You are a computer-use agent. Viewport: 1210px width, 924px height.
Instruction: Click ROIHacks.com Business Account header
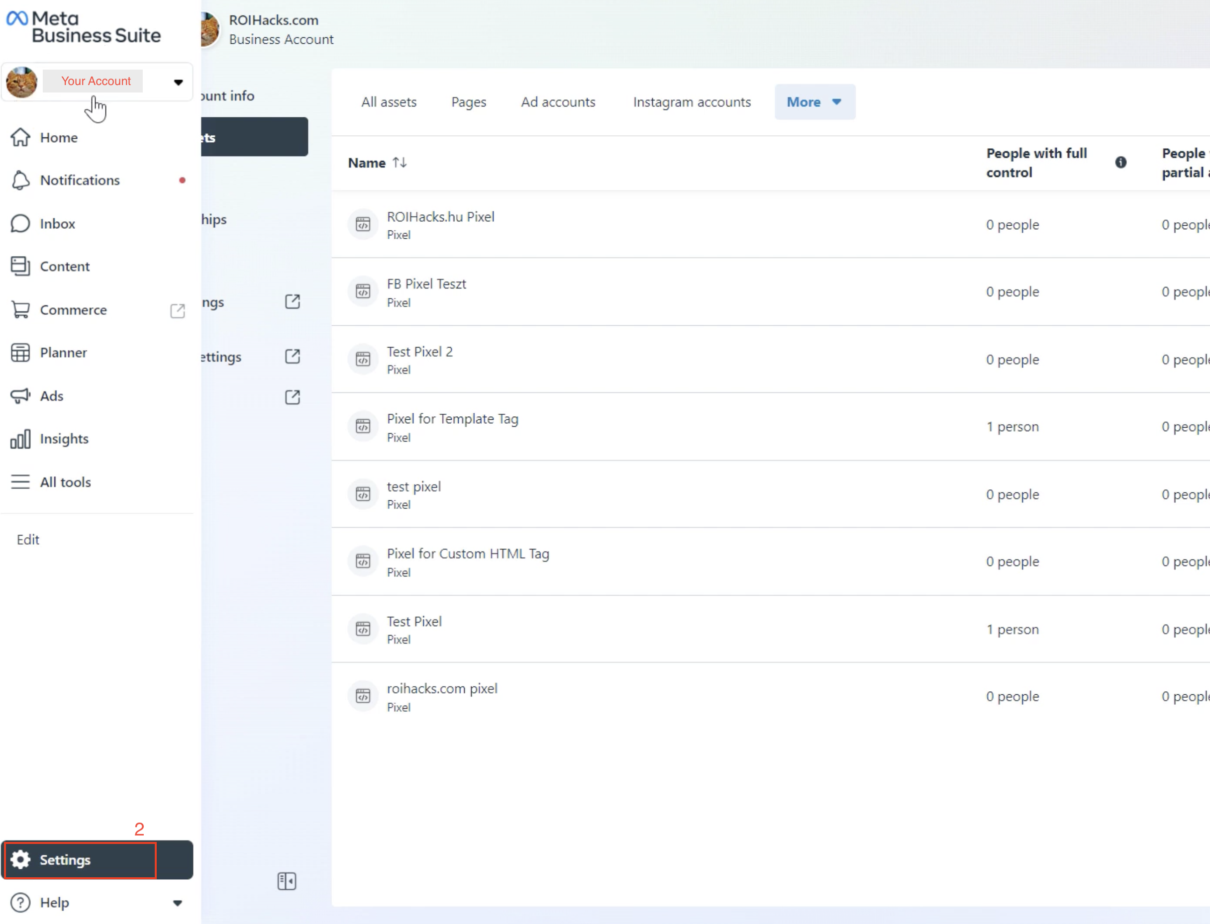(281, 30)
